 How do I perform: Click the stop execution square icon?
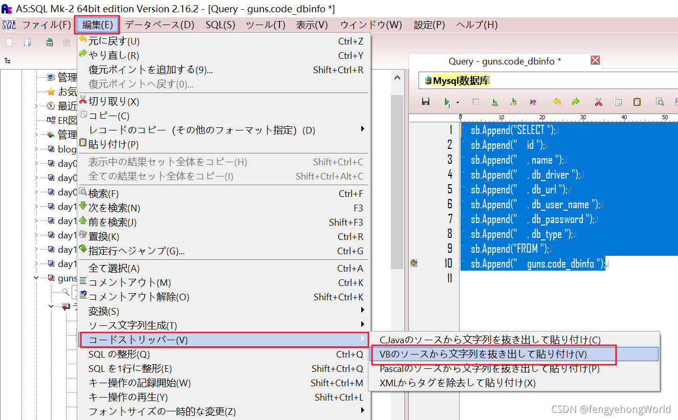pyautogui.click(x=476, y=102)
